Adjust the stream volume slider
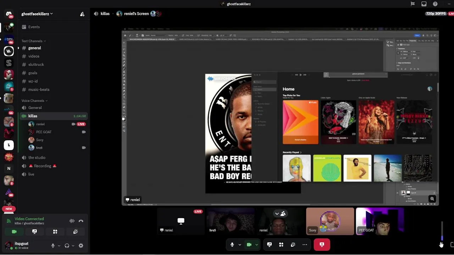454x255 pixels. click(442, 231)
